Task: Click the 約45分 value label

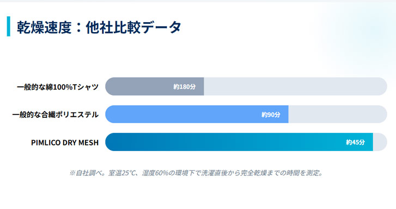Action: (355, 142)
